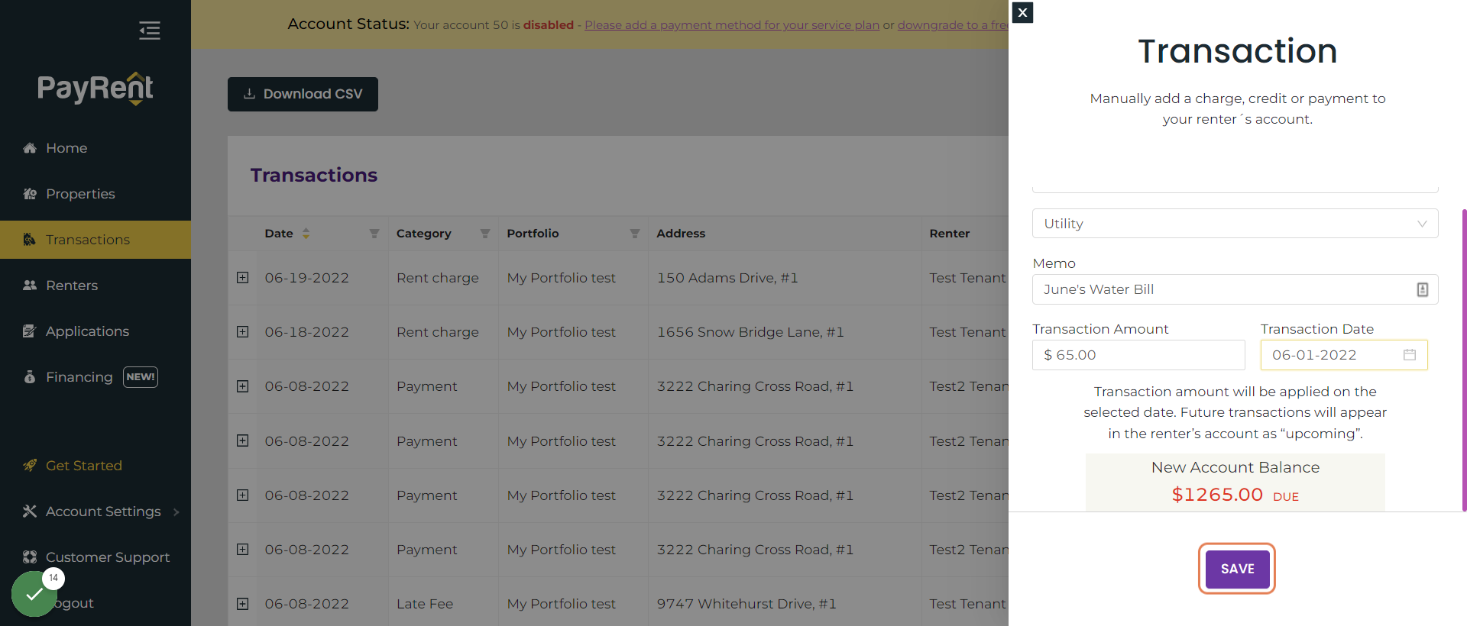
Task: Follow the add a payment method link
Action: coord(732,25)
